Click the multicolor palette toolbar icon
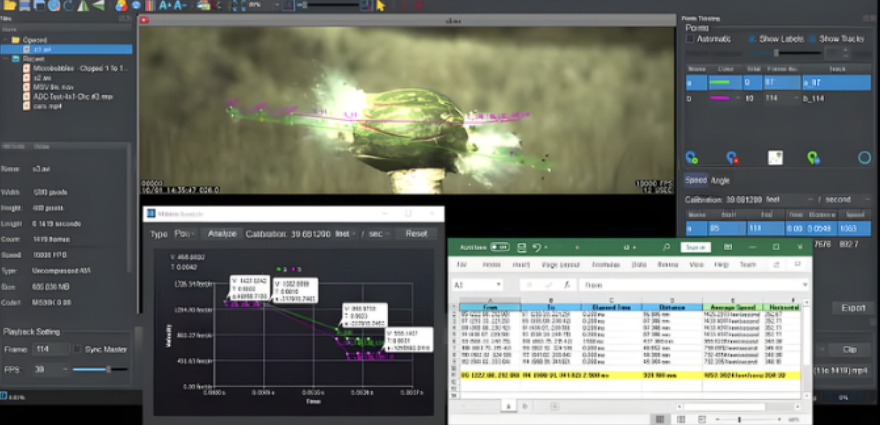 tap(121, 5)
